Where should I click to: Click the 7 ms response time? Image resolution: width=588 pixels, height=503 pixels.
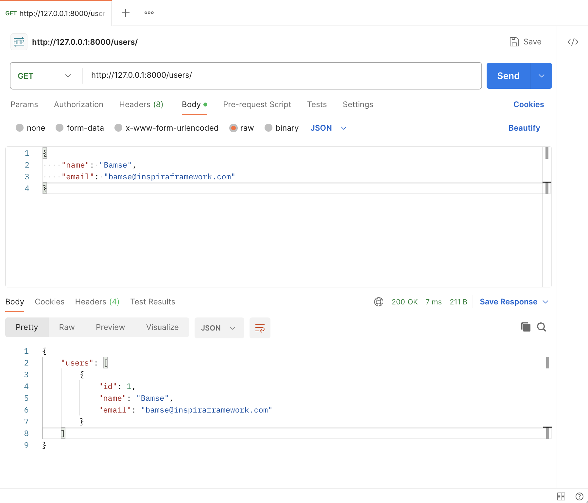pyautogui.click(x=434, y=302)
